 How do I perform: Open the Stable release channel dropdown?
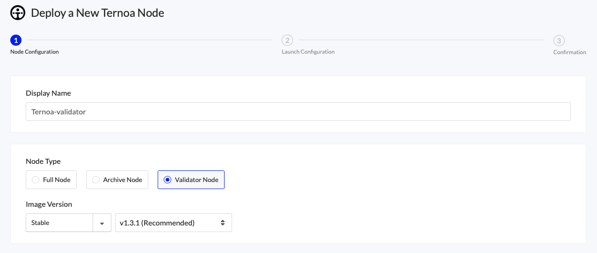click(59, 223)
